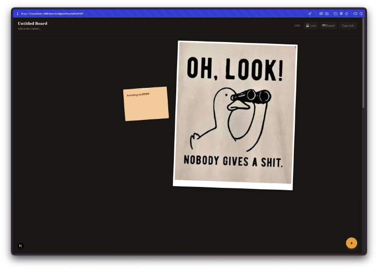
Task: Click the 'Add a description...' field
Action: (x=29, y=29)
